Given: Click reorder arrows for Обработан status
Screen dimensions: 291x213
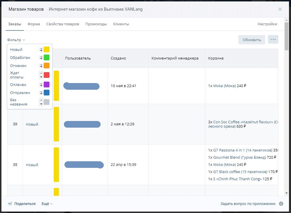Looking at the screenshot, I should [41, 58].
